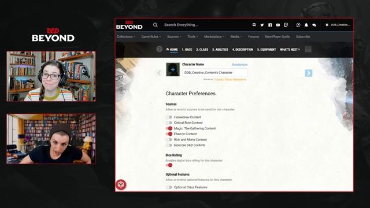Go to 4. Description tab
Viewport: 370px width, 208px height.
point(243,50)
